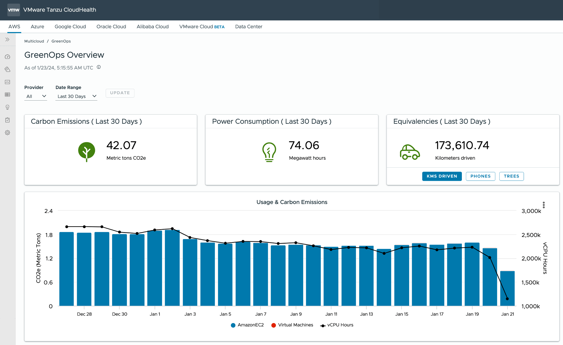Click the UPDATE button
The height and width of the screenshot is (345, 563).
coord(120,93)
